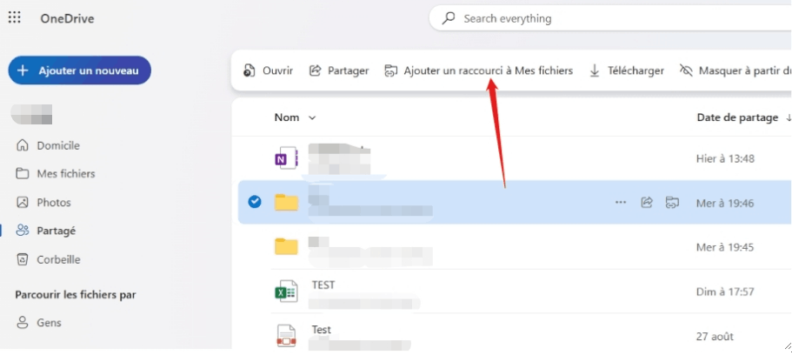Click the 27 août date cell
792x355 pixels.
[715, 336]
